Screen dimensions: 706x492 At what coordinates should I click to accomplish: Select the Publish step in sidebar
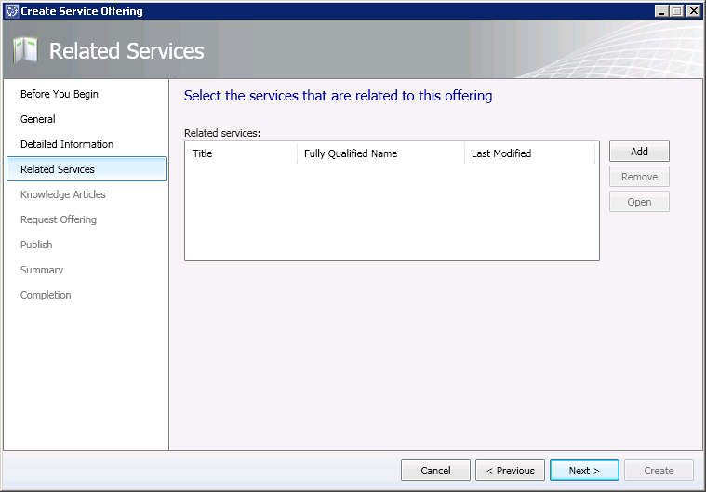[36, 245]
